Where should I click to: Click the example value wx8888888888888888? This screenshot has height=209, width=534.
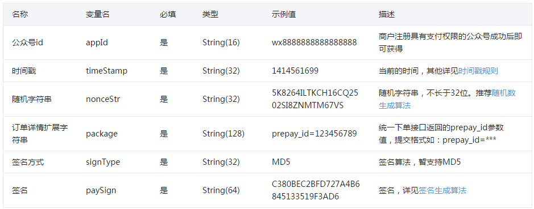[x=314, y=42]
